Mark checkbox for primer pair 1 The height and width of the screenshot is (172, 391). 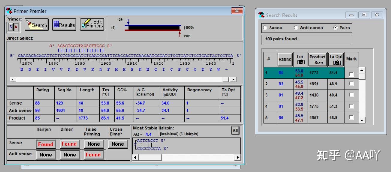point(351,74)
